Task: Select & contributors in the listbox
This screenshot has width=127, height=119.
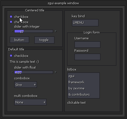Action: pyautogui.click(x=84, y=95)
